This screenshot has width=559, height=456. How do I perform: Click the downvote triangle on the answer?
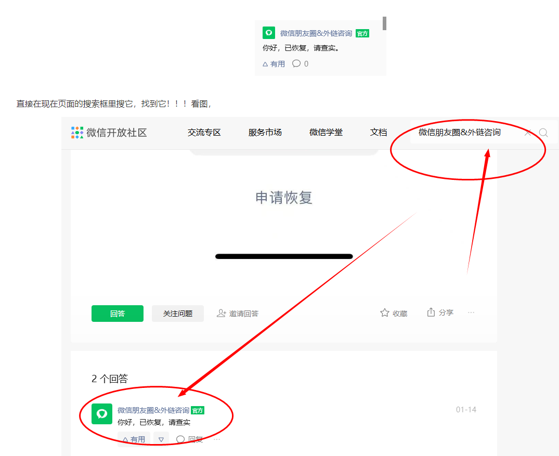coord(161,439)
